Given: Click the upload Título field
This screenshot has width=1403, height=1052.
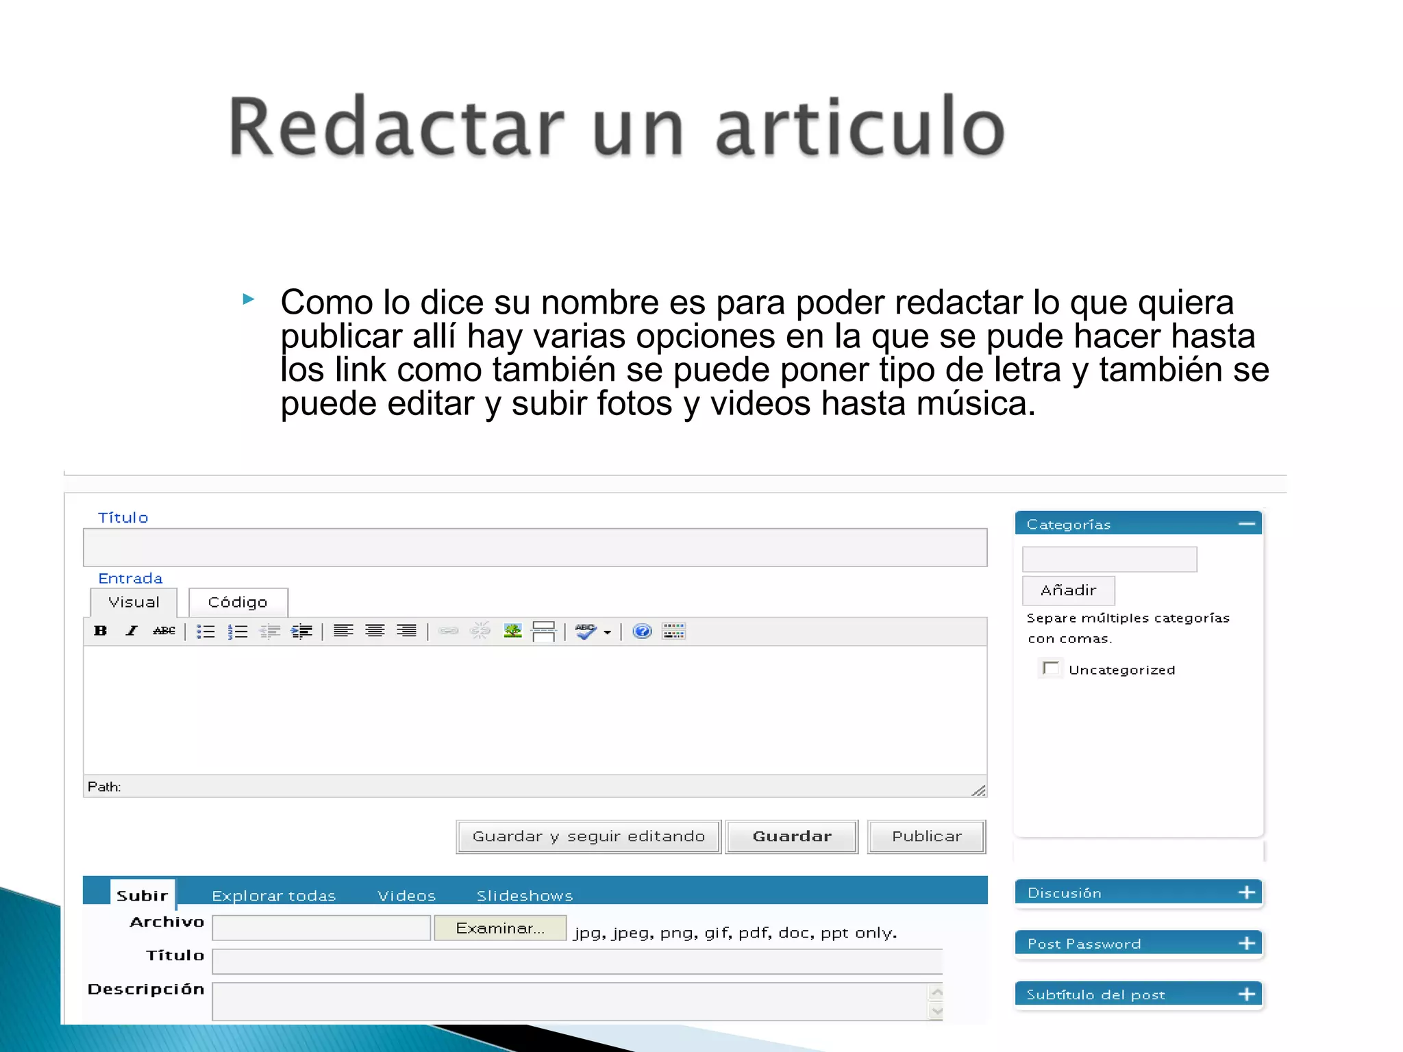Looking at the screenshot, I should click(x=578, y=962).
